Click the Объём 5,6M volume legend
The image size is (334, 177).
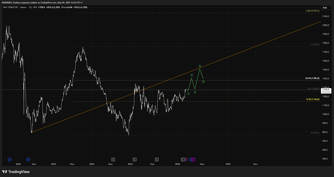(67, 7)
